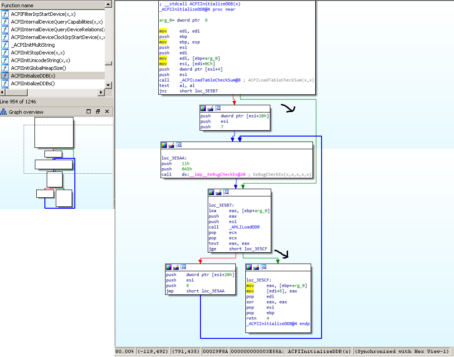Click bottom-right node in Graph overview
Image resolution: width=454 pixels, height=357 pixels.
tap(63, 198)
